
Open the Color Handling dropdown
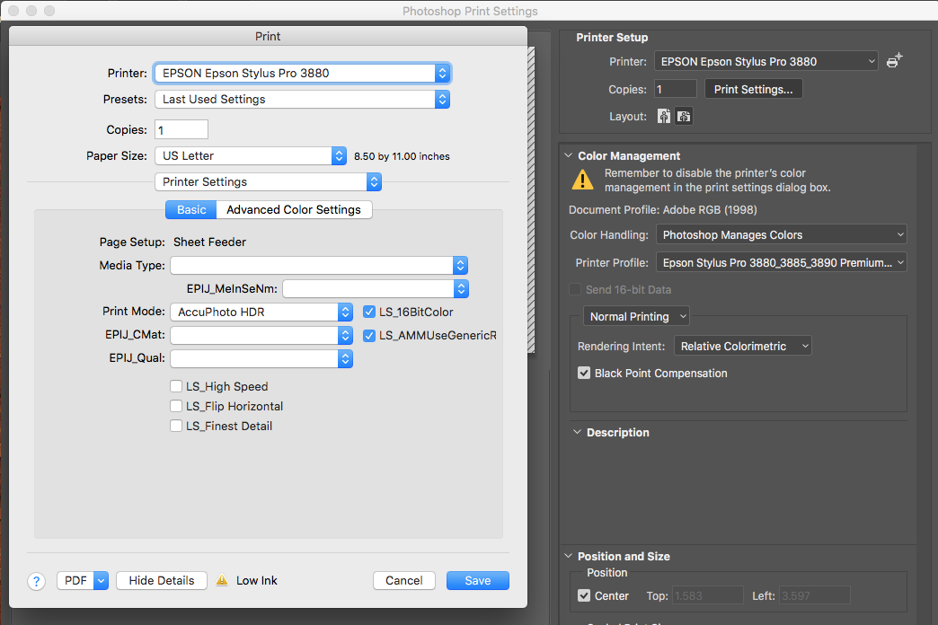[782, 234]
